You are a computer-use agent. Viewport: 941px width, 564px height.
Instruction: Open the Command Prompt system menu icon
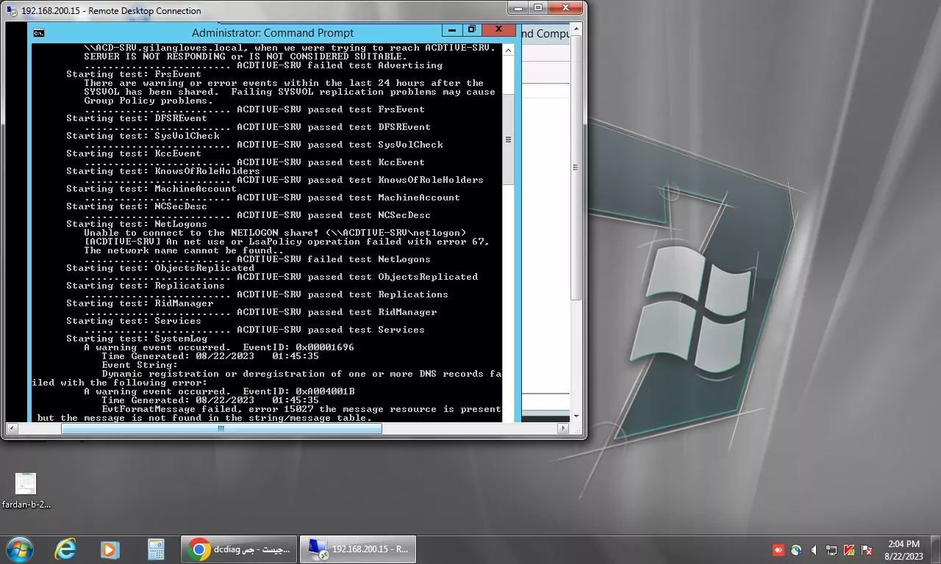click(x=39, y=32)
